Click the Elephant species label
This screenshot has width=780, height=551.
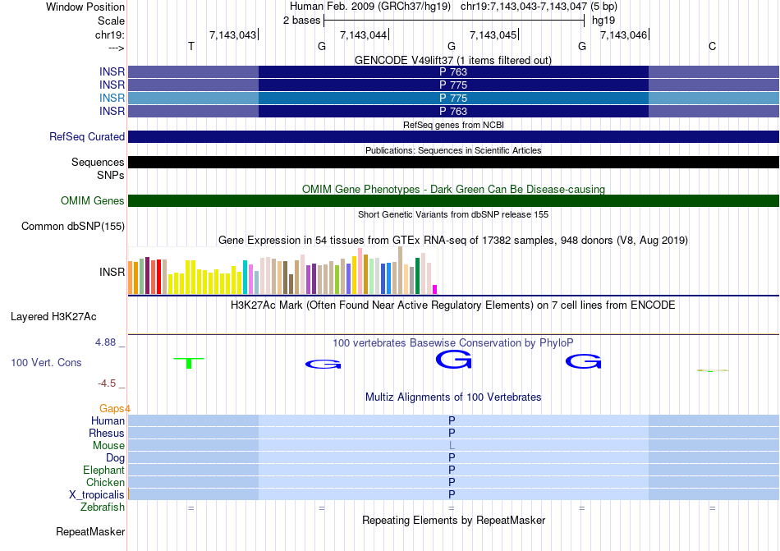(x=103, y=470)
